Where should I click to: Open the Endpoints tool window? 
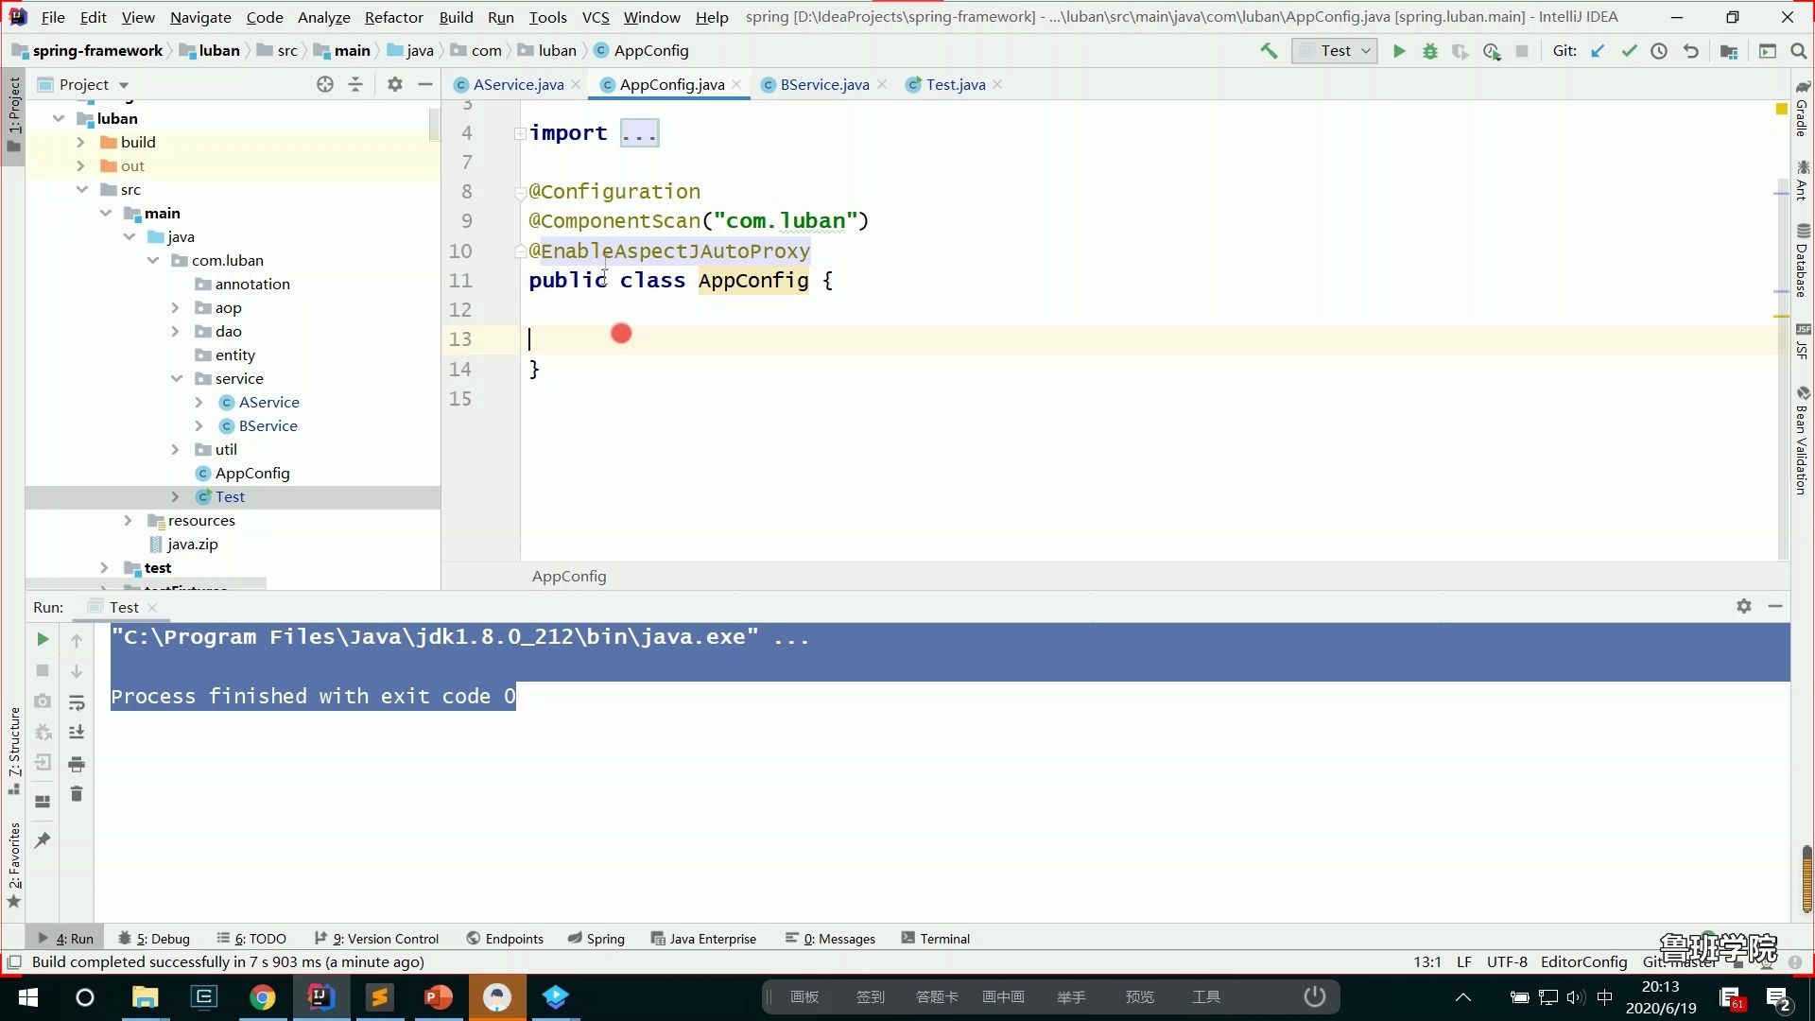(x=506, y=939)
